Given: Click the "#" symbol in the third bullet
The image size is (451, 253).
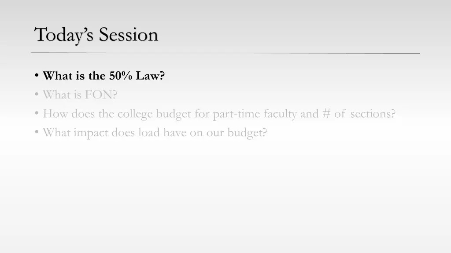Looking at the screenshot, I should coord(326,114).
